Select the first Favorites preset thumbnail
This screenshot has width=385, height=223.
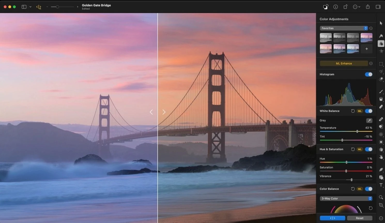click(326, 38)
